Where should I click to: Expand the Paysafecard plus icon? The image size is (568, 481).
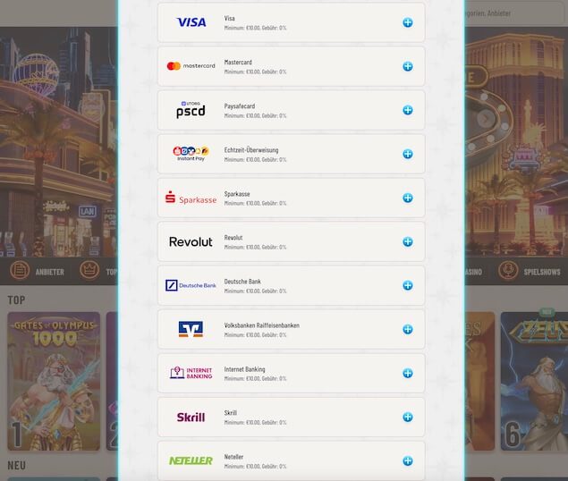408,110
